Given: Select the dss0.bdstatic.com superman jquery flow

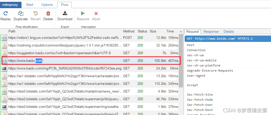Looking at the screenshot, I should pyautogui.click(x=90, y=99).
